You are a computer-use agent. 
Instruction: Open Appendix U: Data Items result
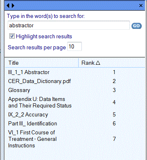(x=40, y=102)
